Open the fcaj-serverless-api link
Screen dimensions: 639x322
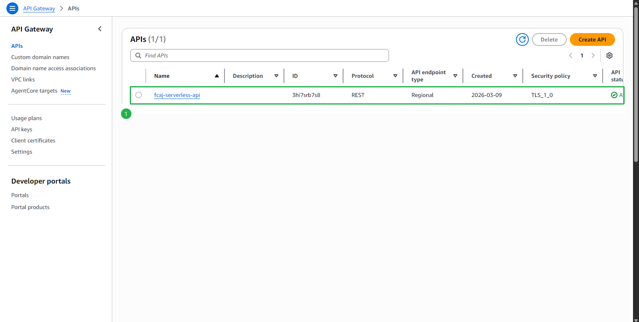[177, 95]
